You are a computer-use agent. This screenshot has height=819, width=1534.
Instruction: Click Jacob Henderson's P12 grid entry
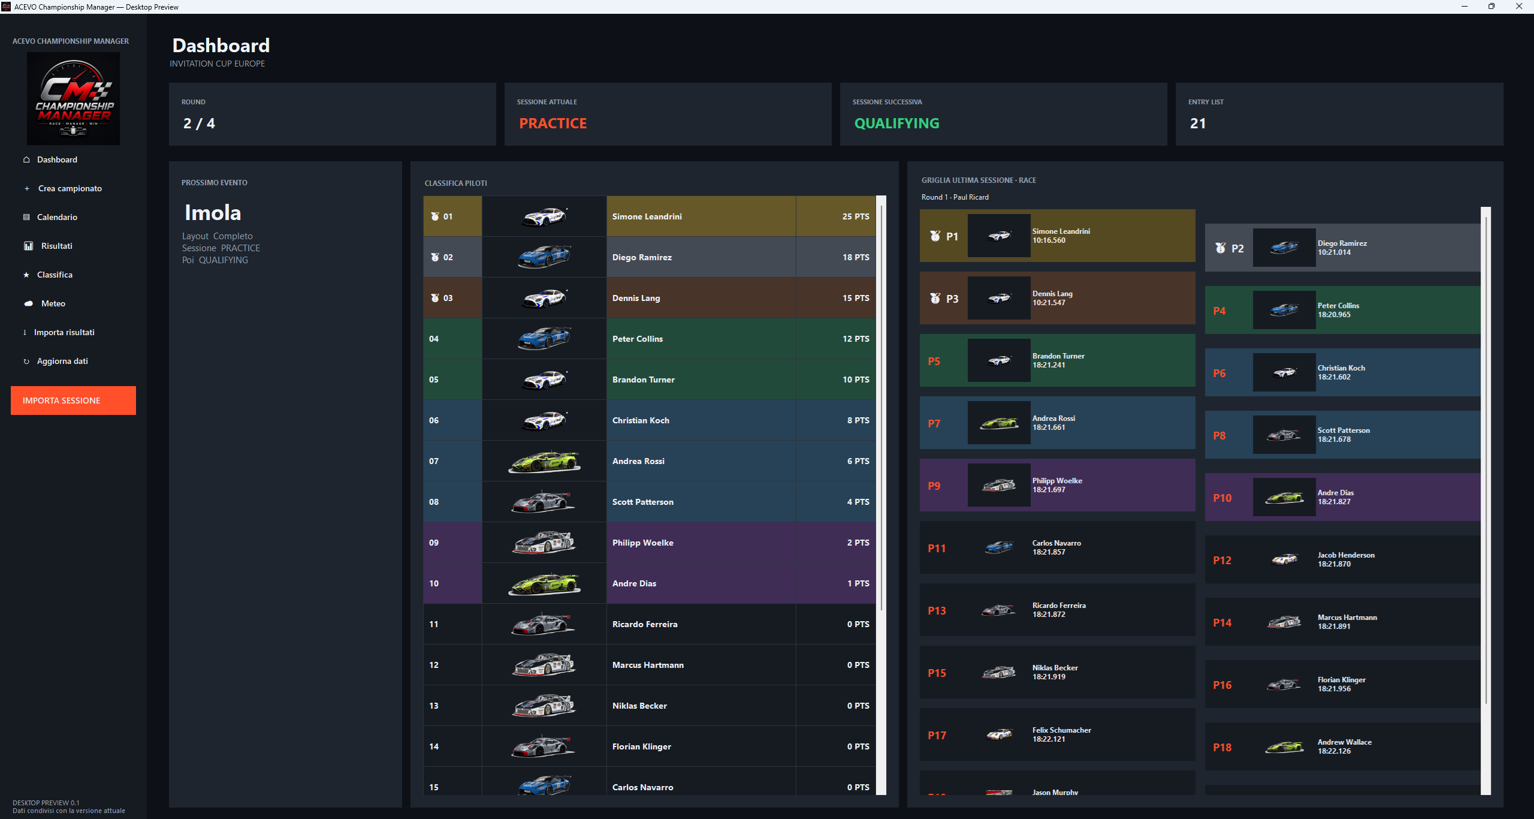click(x=1343, y=559)
